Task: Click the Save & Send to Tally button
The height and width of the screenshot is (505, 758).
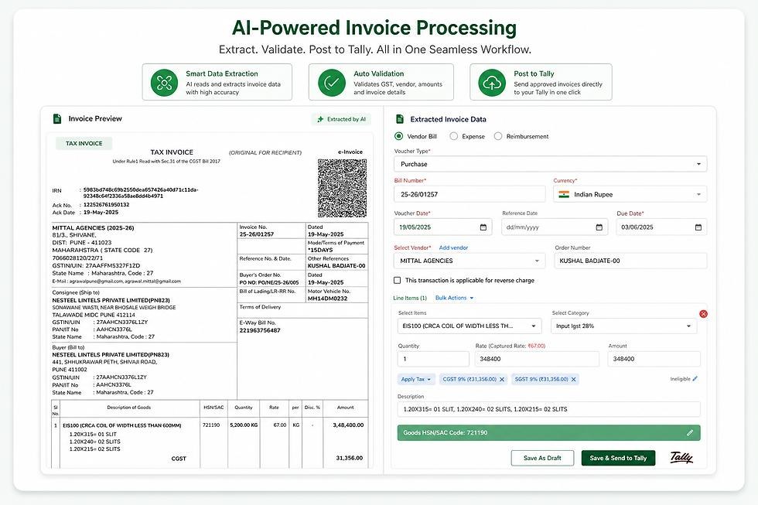Action: point(618,458)
